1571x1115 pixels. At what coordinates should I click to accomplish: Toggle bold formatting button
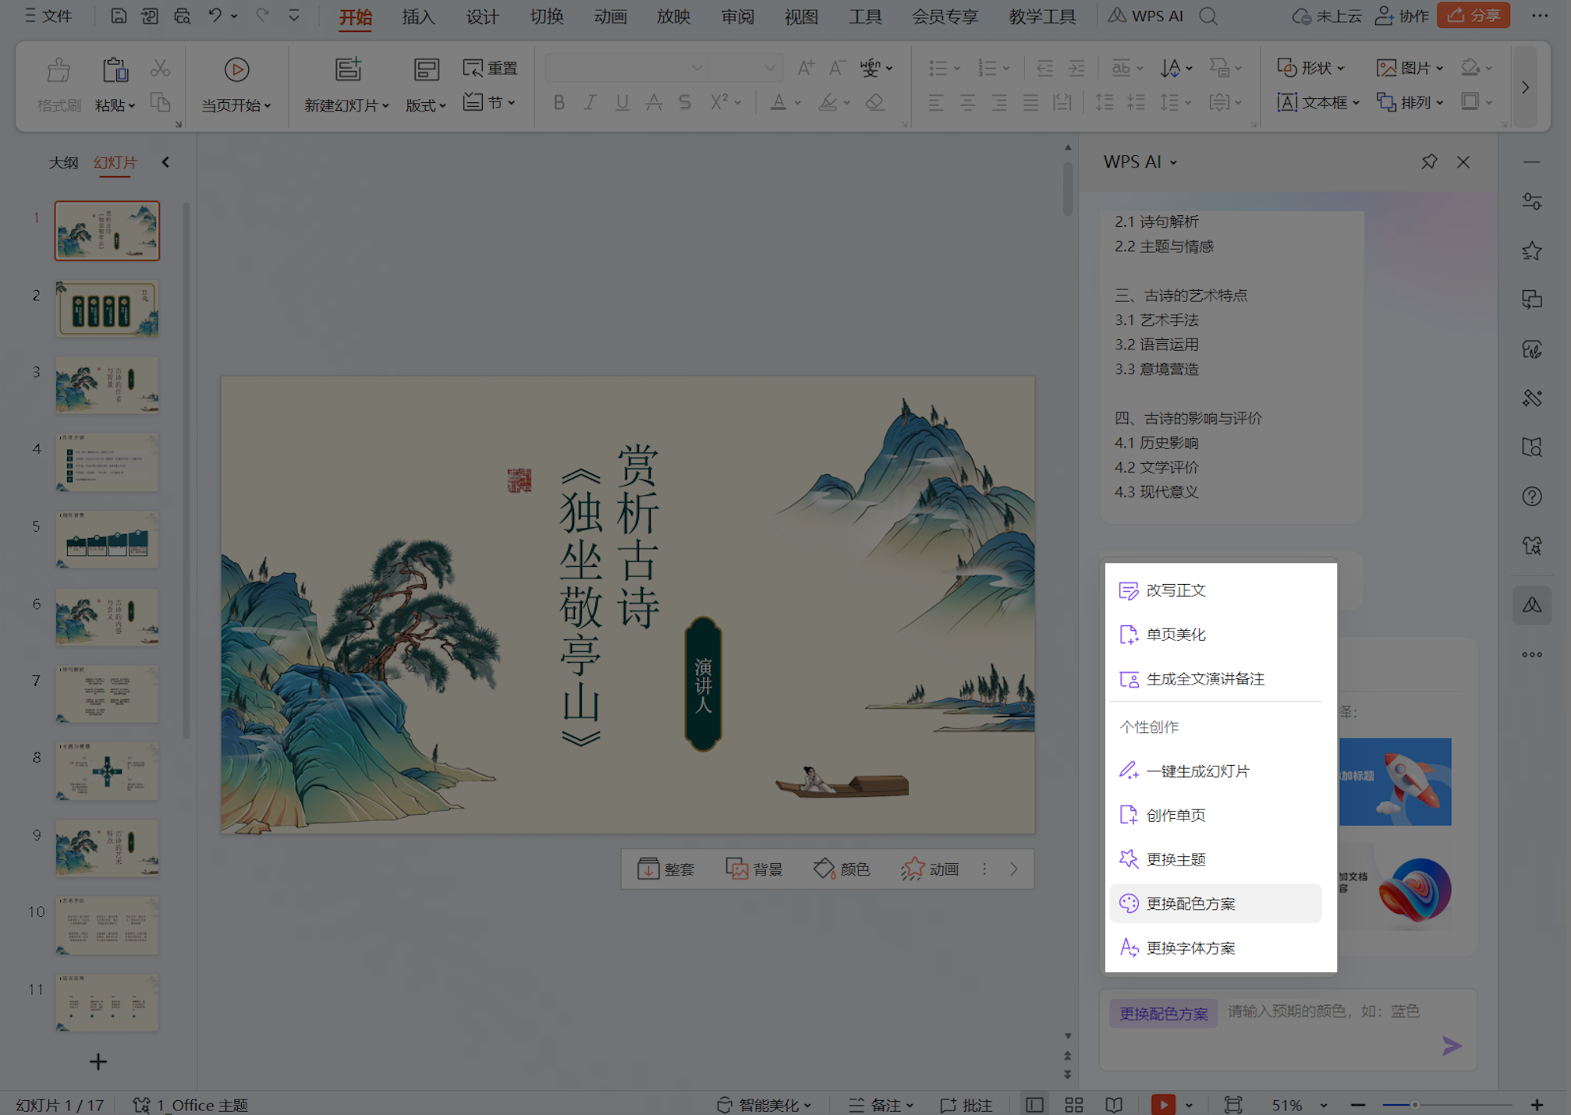click(559, 102)
